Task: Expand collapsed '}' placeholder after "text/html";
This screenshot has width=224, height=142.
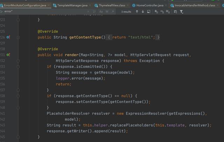Action: [x=157, y=37]
